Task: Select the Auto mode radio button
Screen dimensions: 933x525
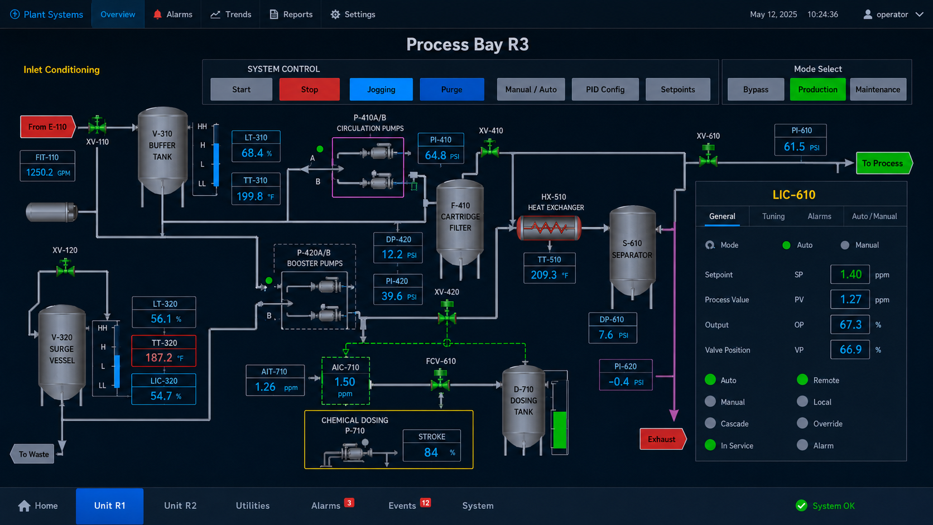Action: click(786, 245)
